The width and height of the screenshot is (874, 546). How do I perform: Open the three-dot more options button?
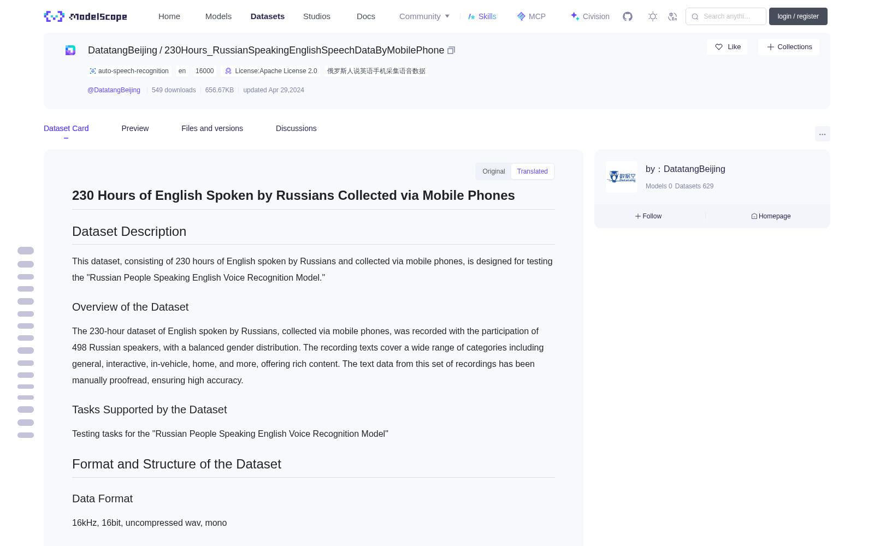823,134
